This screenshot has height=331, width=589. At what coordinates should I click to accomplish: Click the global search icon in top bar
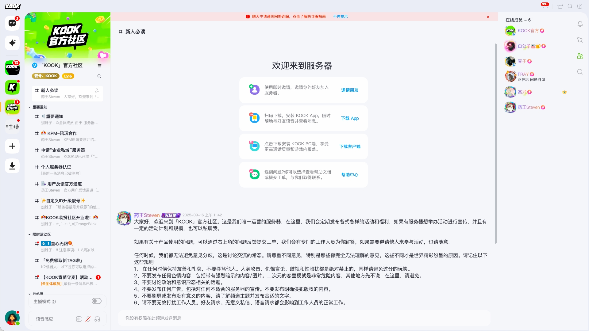pos(570,6)
